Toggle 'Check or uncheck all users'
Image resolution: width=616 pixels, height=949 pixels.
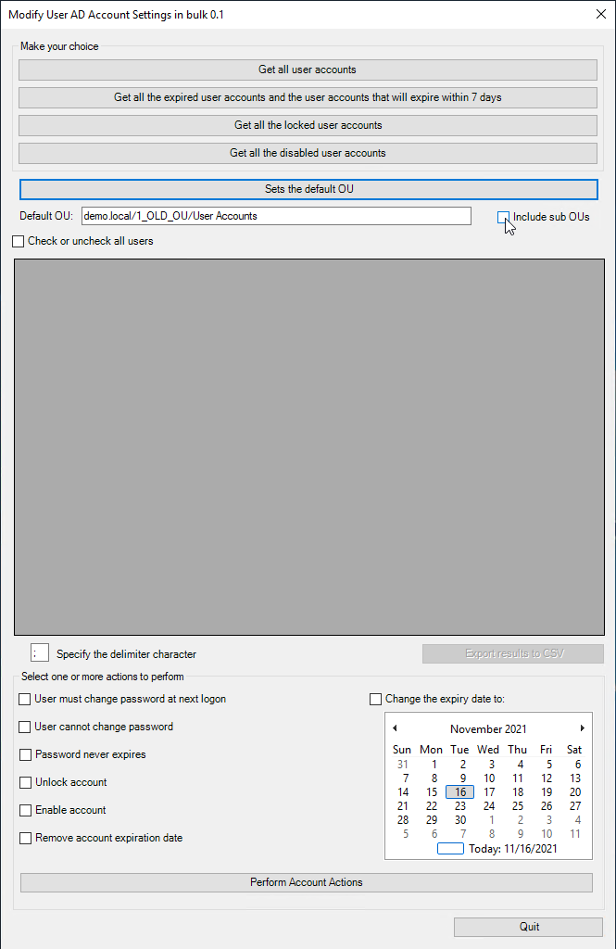(19, 241)
